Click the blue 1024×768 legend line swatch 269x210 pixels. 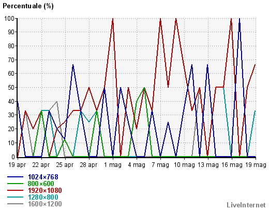coord(15,177)
